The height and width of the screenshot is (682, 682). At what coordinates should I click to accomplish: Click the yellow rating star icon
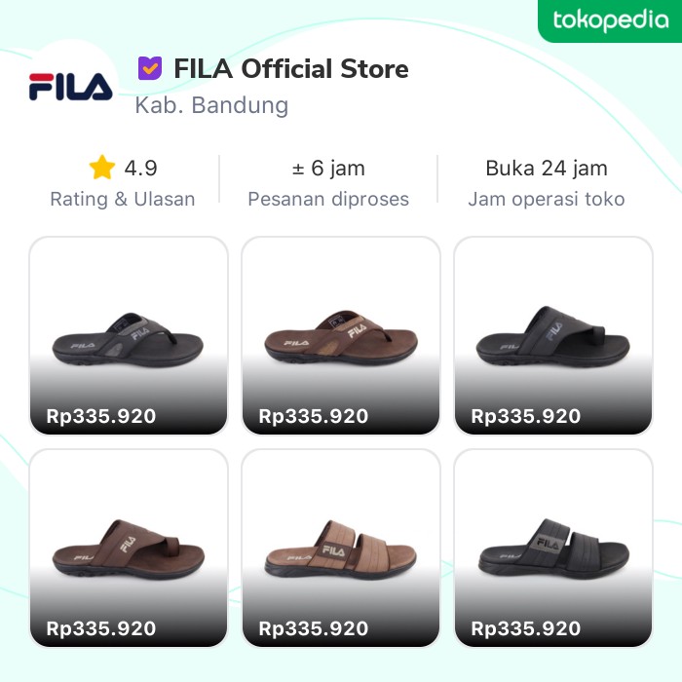point(102,168)
